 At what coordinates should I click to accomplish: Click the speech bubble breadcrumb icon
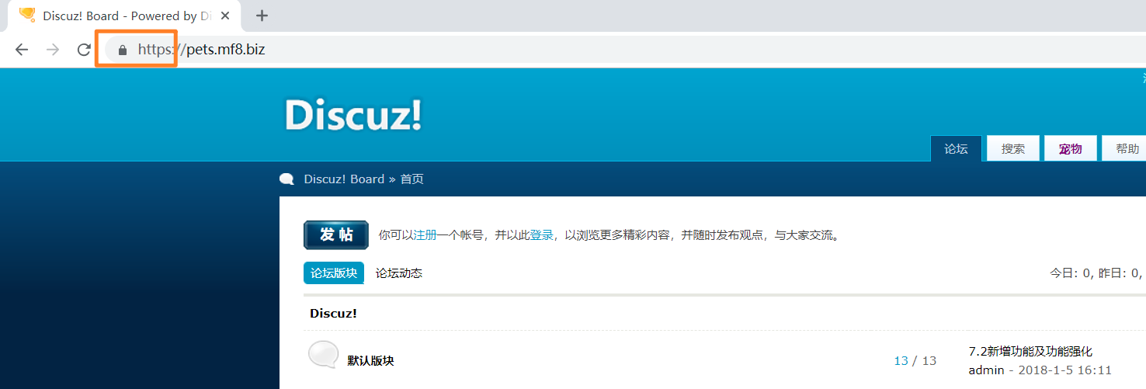click(286, 179)
